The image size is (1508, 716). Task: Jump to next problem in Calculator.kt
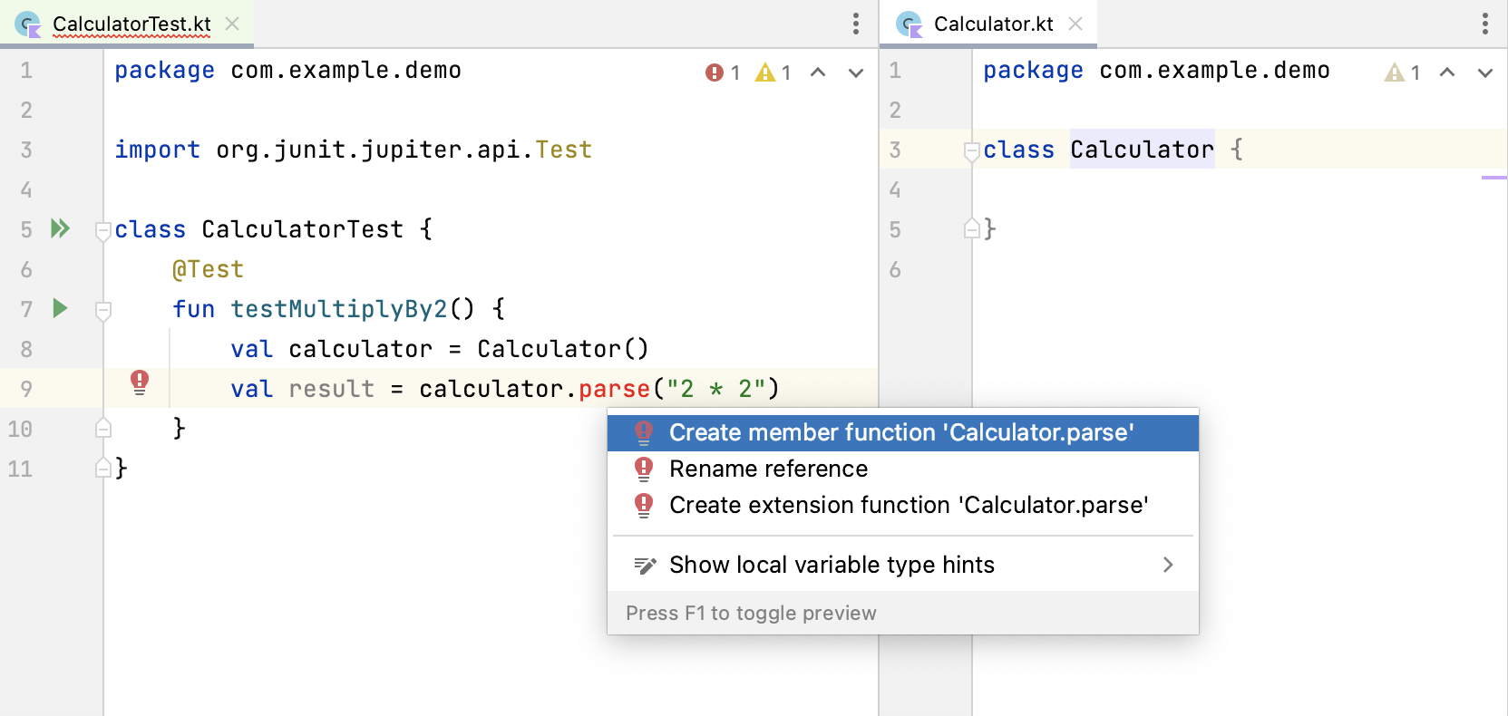pyautogui.click(x=1484, y=73)
